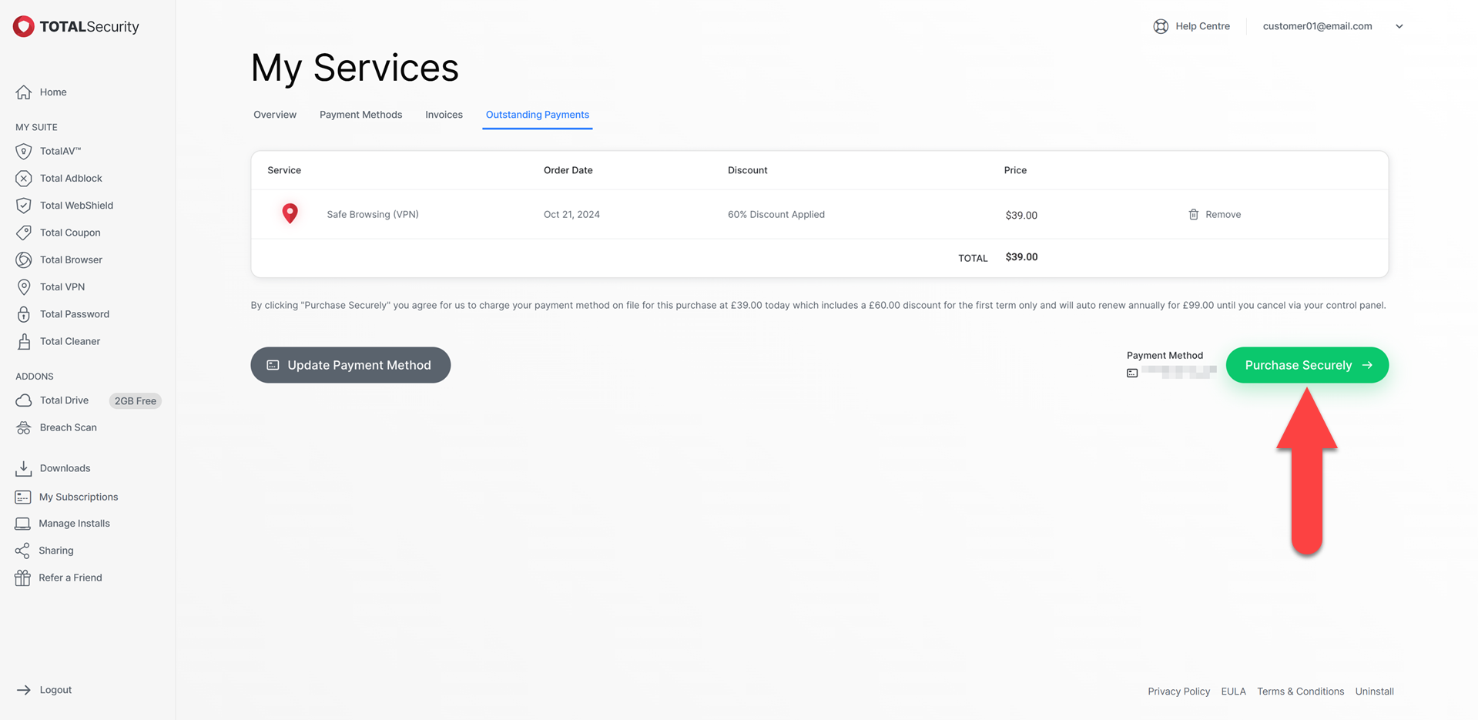Expand the customer01@email.com account dropdown

coord(1399,26)
